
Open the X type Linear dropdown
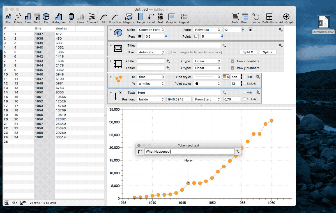(207, 61)
